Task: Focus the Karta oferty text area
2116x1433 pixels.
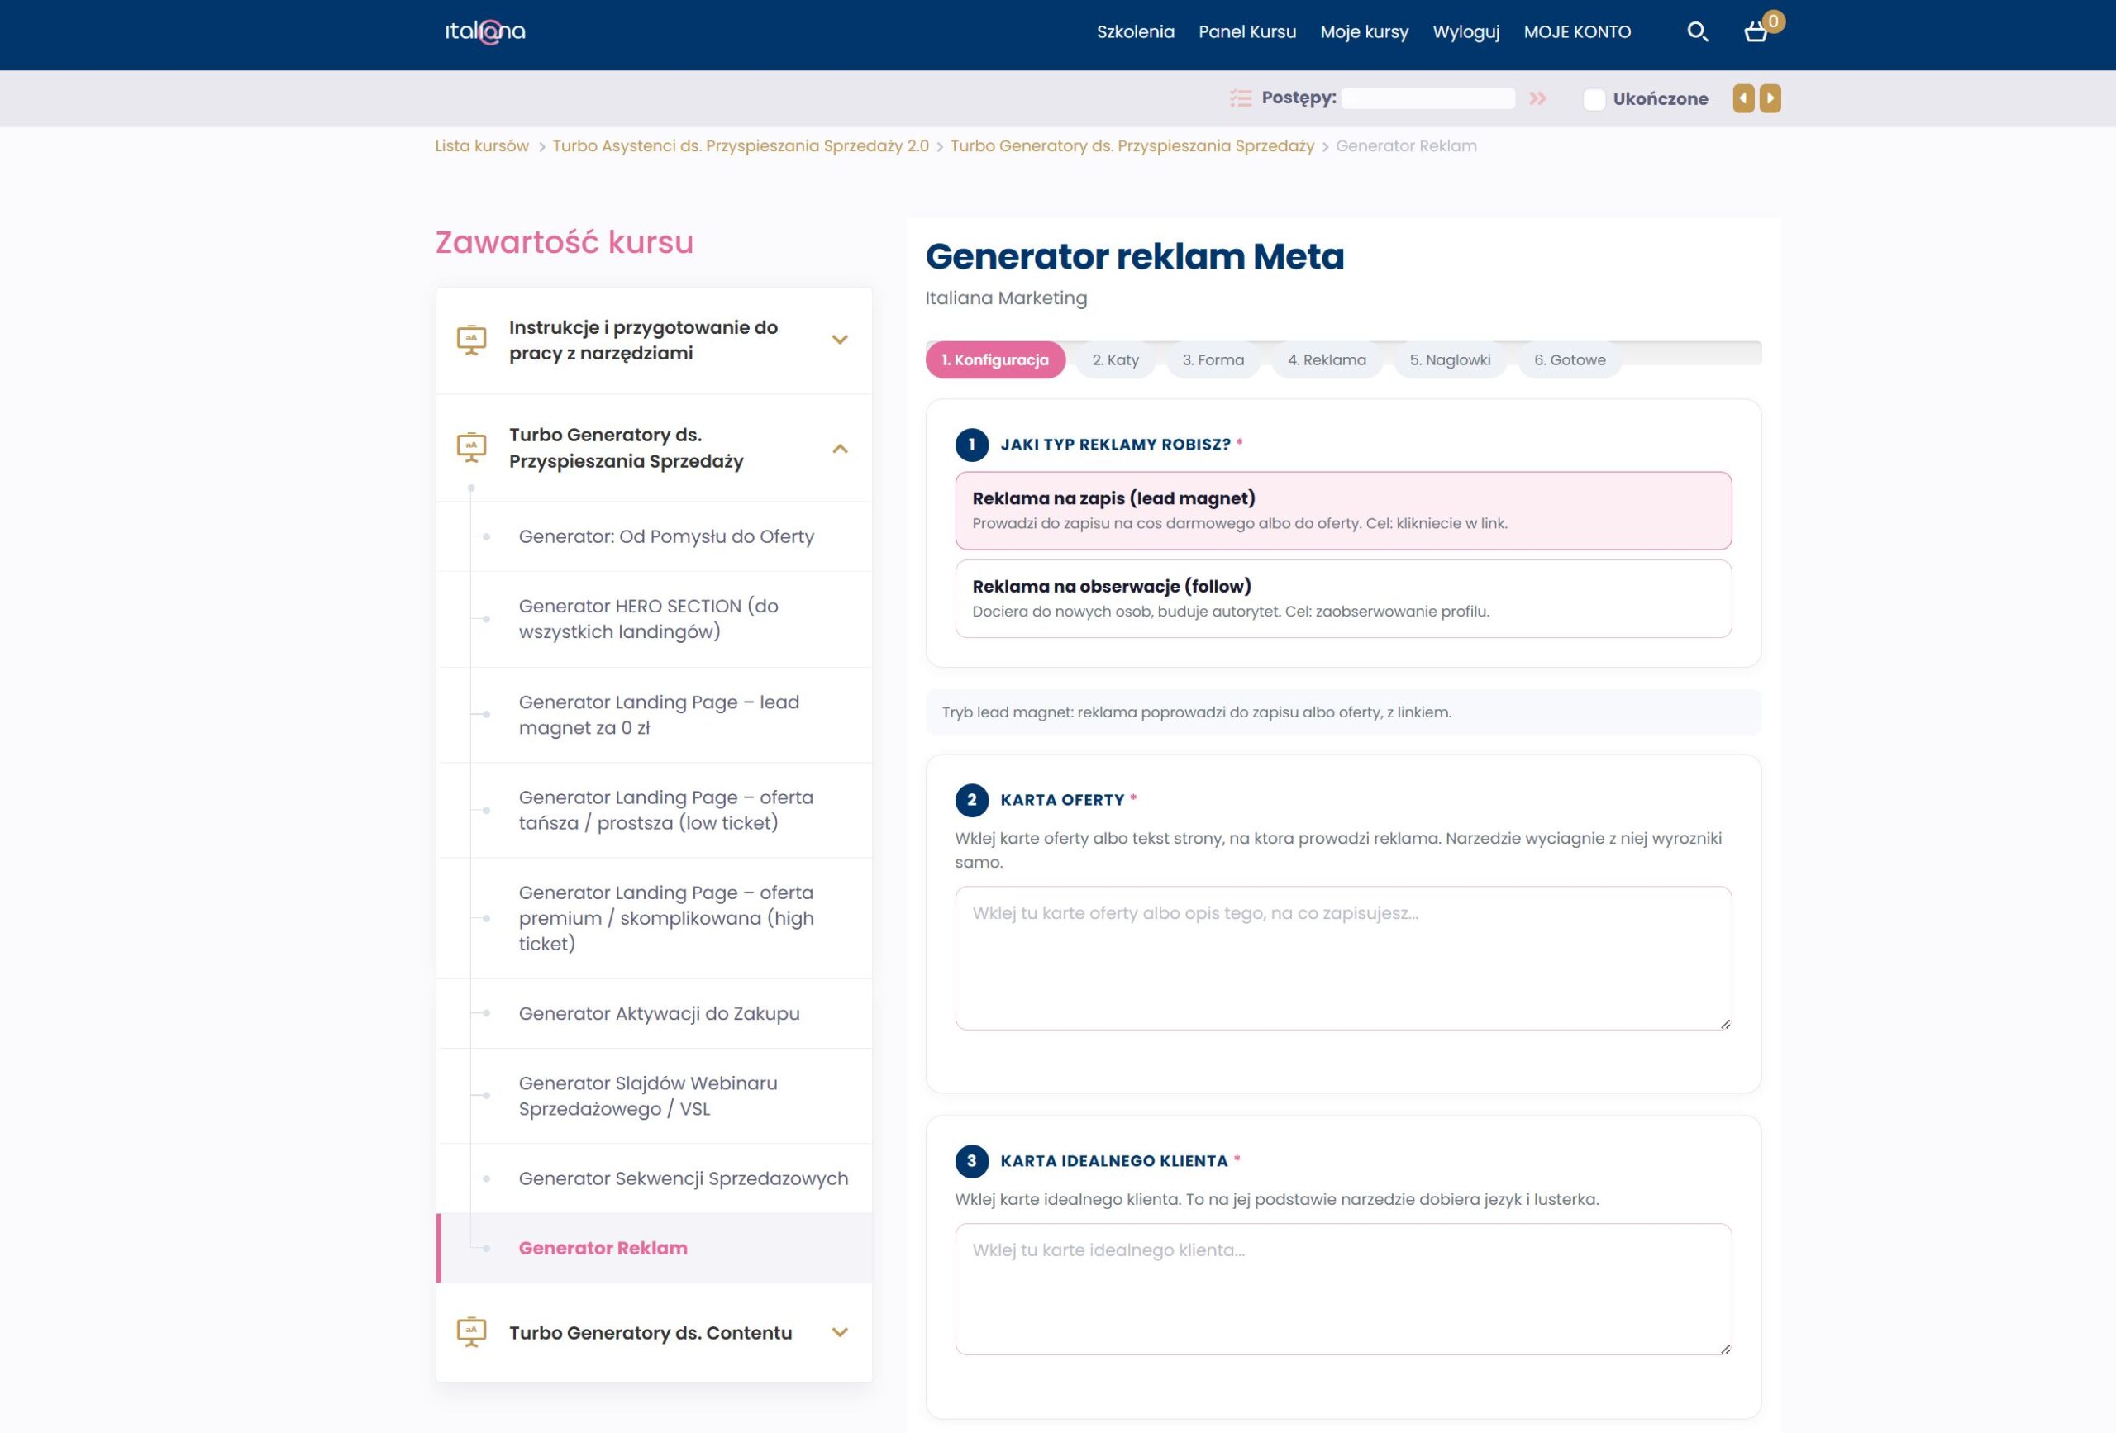Action: click(1343, 958)
